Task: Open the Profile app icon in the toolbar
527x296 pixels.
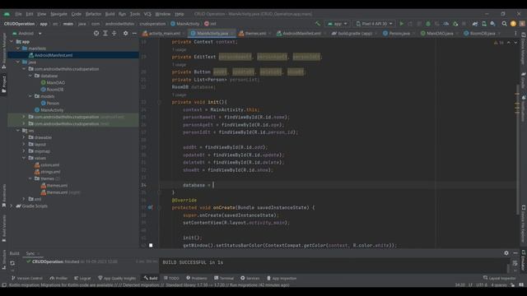Action: (x=446, y=24)
